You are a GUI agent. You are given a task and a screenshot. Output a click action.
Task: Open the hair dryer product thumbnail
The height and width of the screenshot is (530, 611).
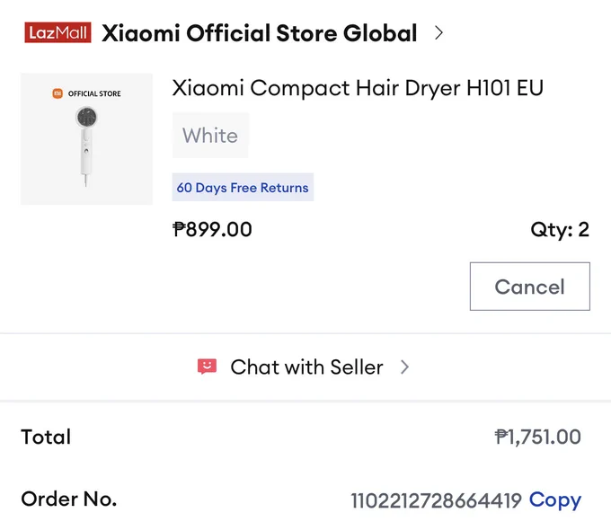coord(86,139)
